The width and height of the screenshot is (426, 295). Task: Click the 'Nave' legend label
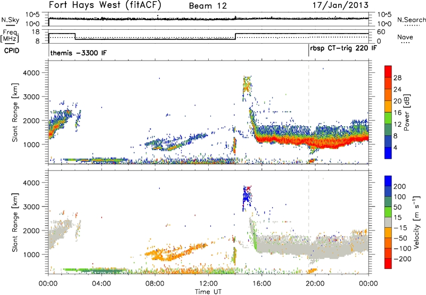(x=405, y=37)
